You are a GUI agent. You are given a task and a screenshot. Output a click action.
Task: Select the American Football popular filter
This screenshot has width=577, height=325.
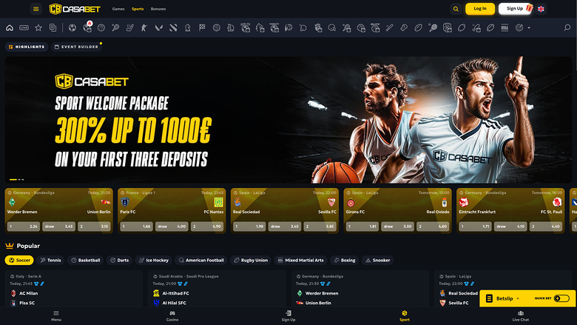point(201,260)
